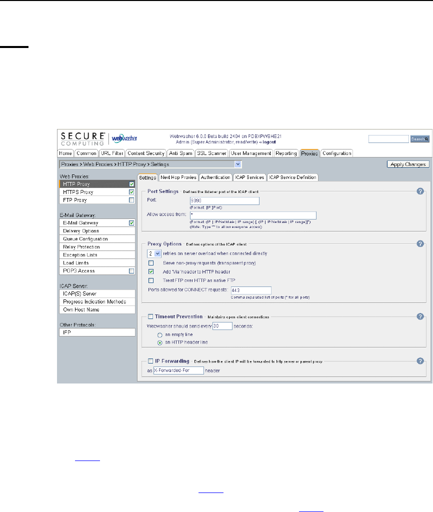This screenshot has height=512, width=433.
Task: Enable the Timeout Prevention checkbox
Action: tap(150, 316)
